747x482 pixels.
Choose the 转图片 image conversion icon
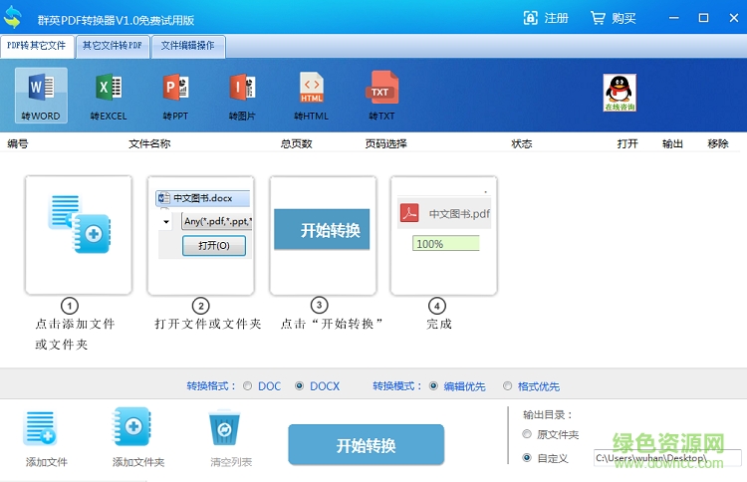(x=242, y=91)
